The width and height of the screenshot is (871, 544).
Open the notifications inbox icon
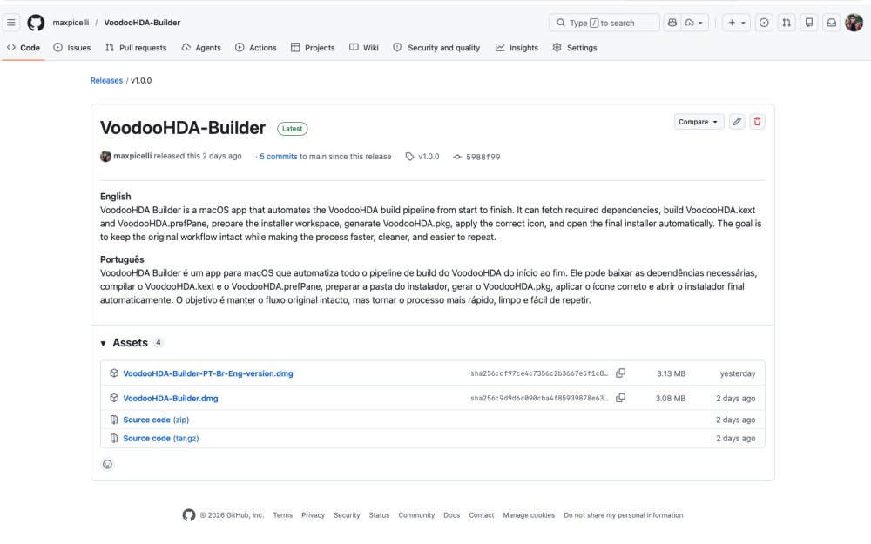click(x=832, y=23)
